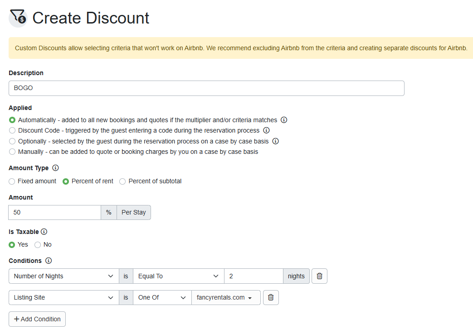Choose Percent of rent type
Image resolution: width=473 pixels, height=329 pixels.
tap(66, 181)
